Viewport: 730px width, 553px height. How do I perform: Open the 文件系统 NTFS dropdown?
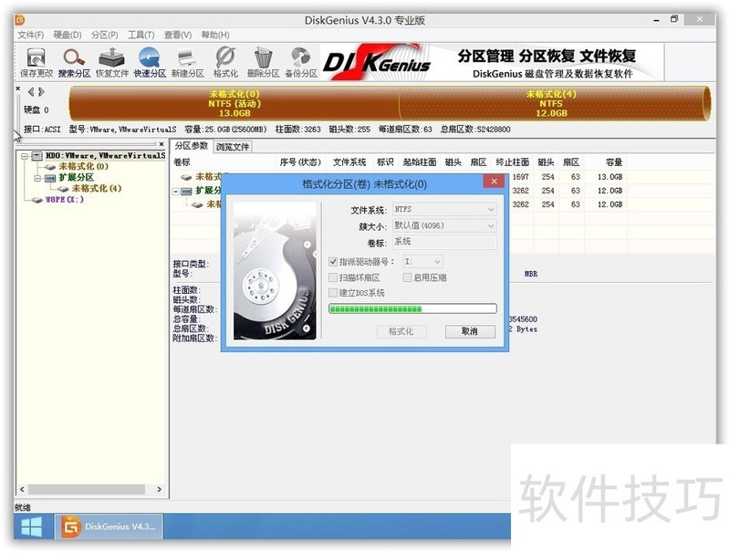coord(444,210)
